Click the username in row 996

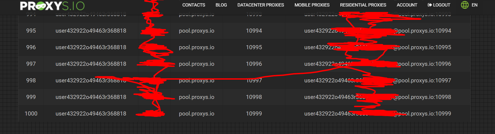click(x=91, y=47)
